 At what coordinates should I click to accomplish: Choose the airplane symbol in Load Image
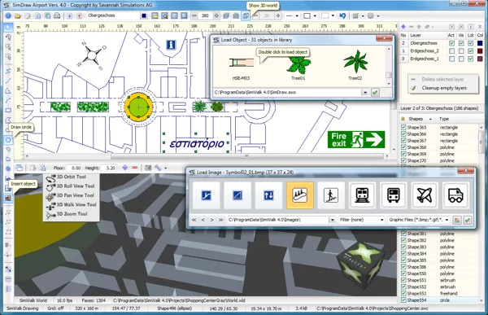click(425, 195)
